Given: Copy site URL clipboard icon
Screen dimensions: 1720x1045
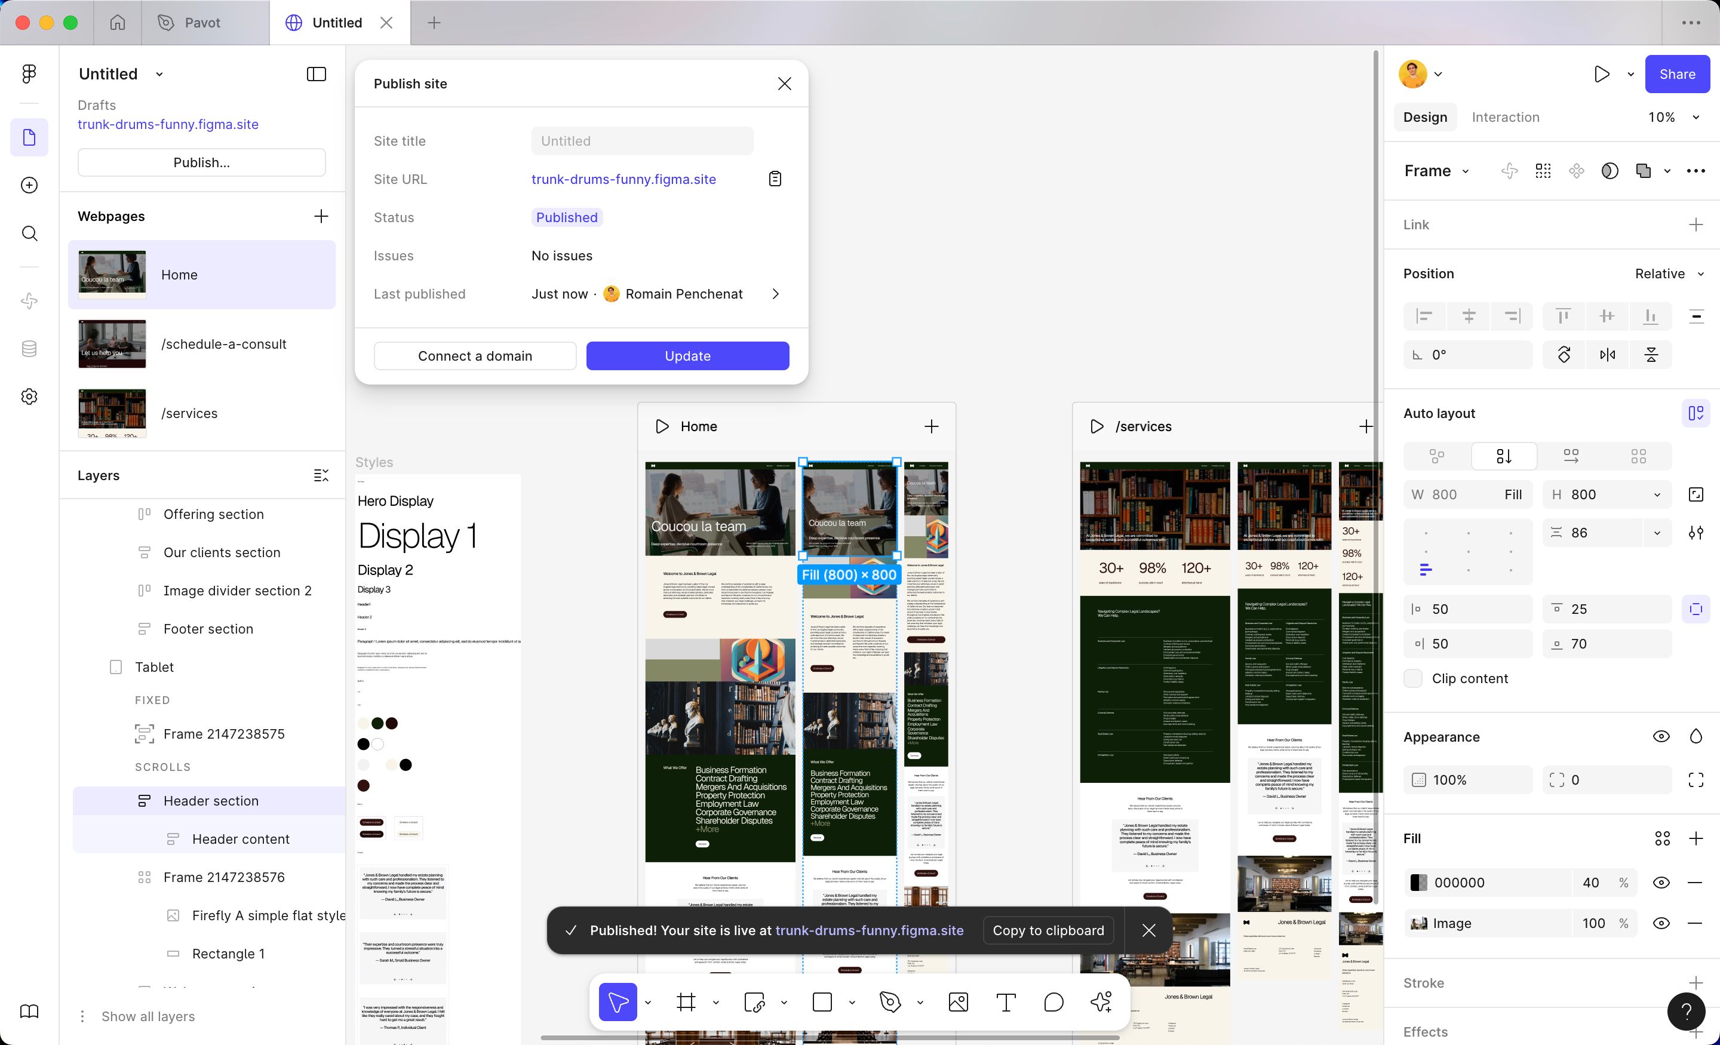Looking at the screenshot, I should 775,179.
